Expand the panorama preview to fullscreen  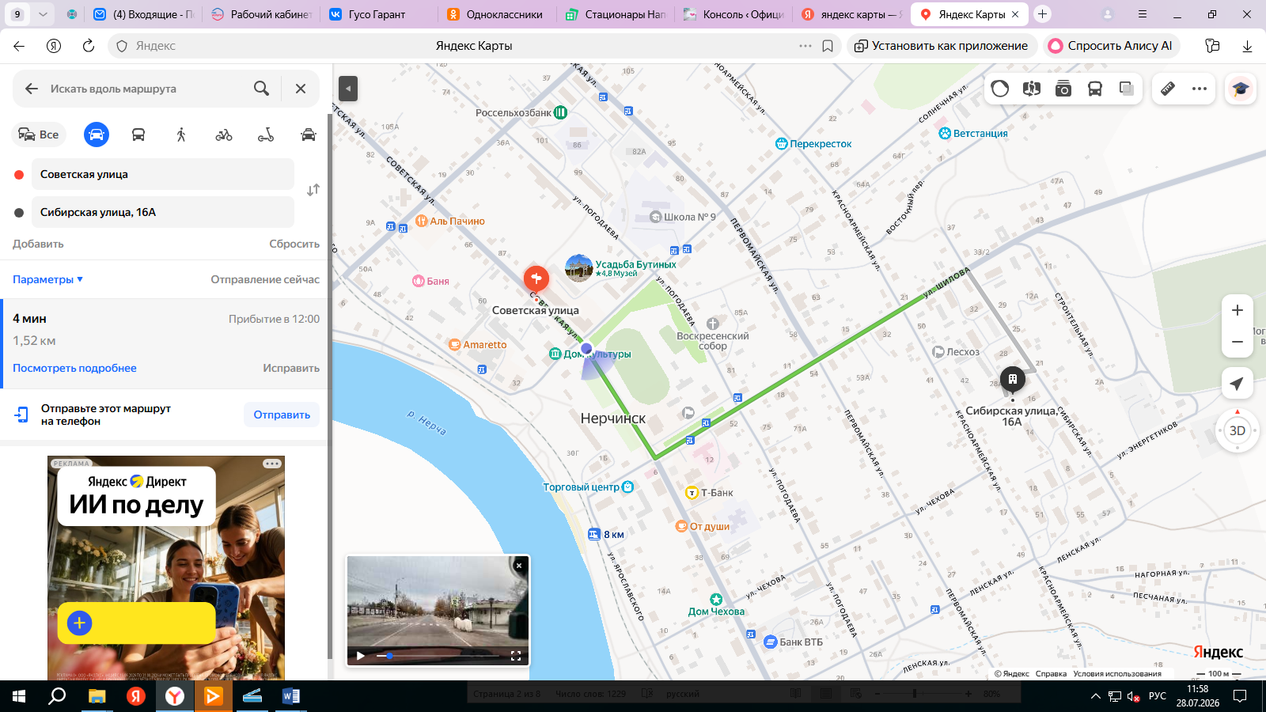516,656
